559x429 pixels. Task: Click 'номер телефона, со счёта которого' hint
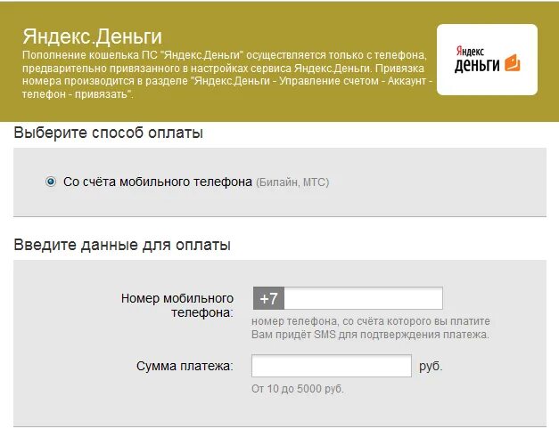point(371,321)
